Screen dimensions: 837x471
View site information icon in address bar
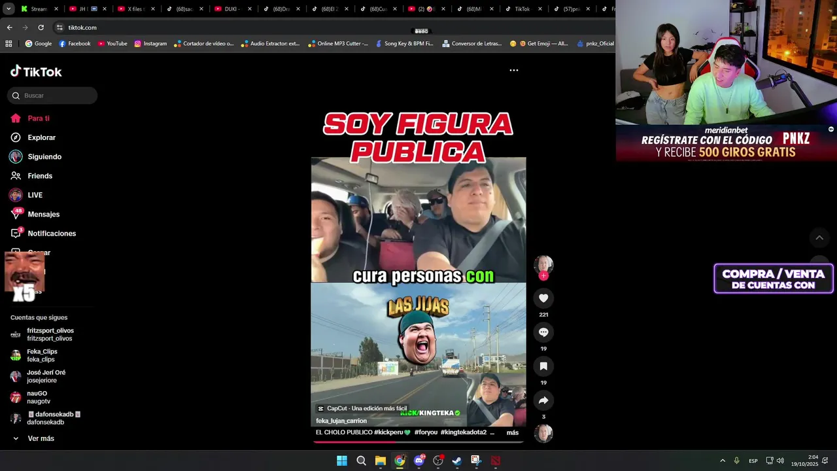tap(60, 27)
